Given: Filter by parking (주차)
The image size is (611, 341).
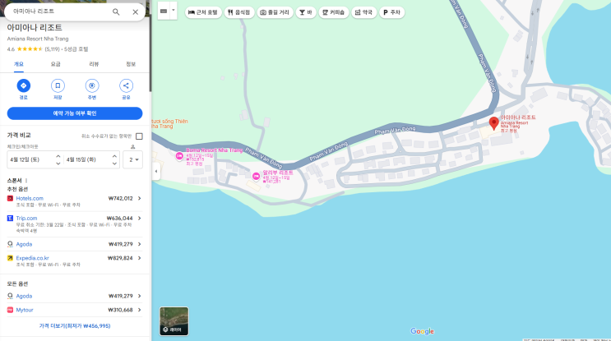Looking at the screenshot, I should (392, 12).
